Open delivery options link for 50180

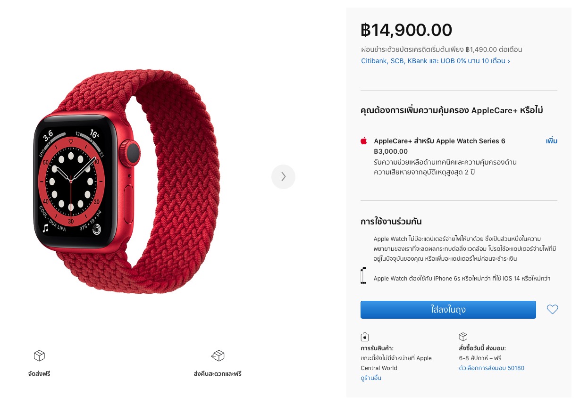click(491, 368)
